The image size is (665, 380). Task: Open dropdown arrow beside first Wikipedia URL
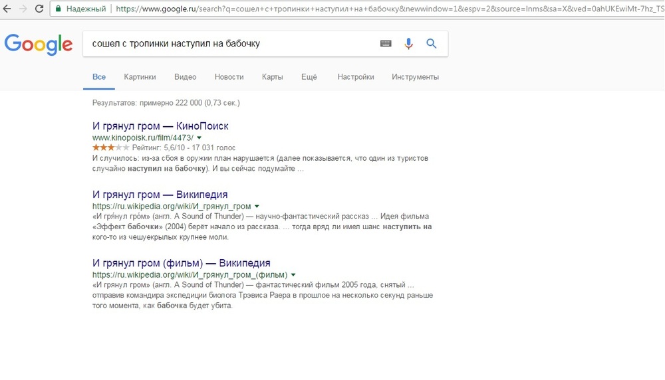257,207
